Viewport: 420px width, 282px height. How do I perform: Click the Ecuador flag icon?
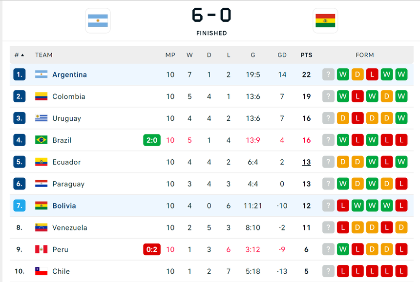[41, 162]
